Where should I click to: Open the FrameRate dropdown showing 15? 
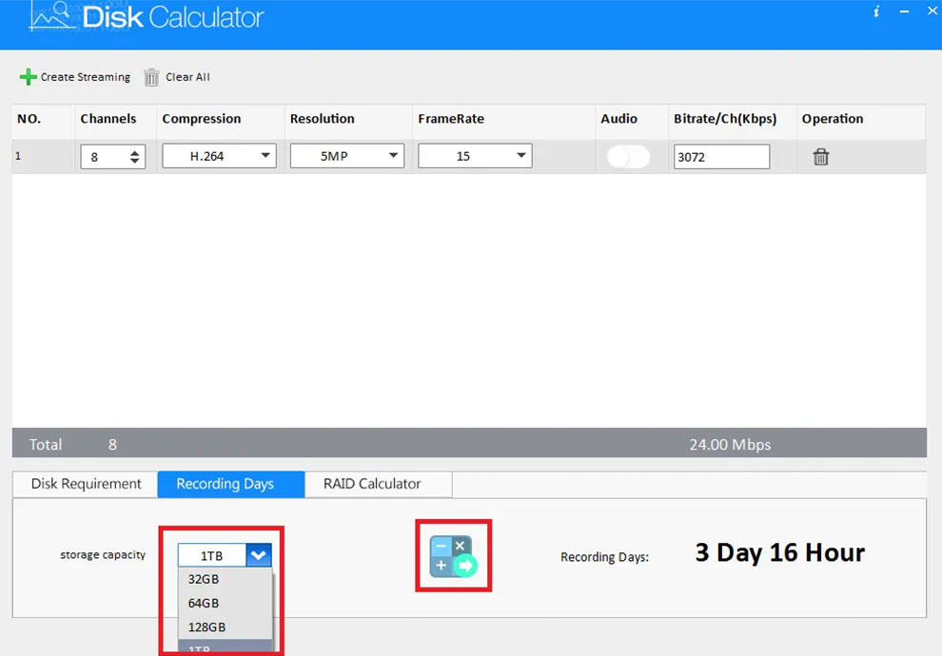pos(475,156)
